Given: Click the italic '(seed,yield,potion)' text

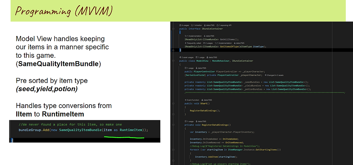Looking at the screenshot, I should [x=47, y=89].
